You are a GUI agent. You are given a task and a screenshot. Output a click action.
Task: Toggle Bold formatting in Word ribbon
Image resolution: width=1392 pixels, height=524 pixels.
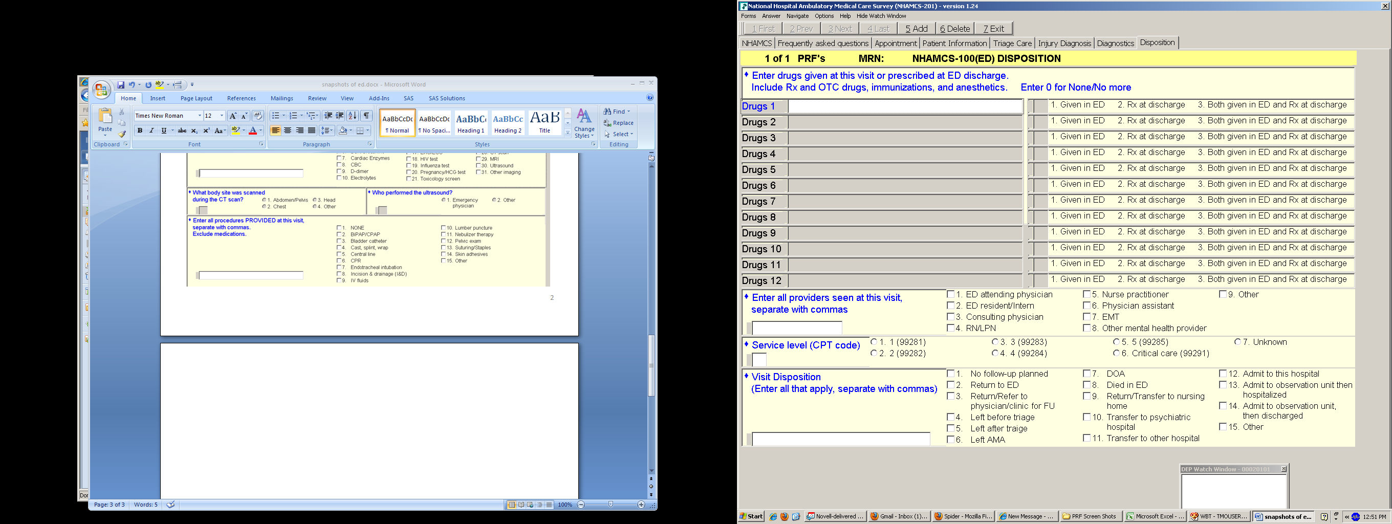140,130
